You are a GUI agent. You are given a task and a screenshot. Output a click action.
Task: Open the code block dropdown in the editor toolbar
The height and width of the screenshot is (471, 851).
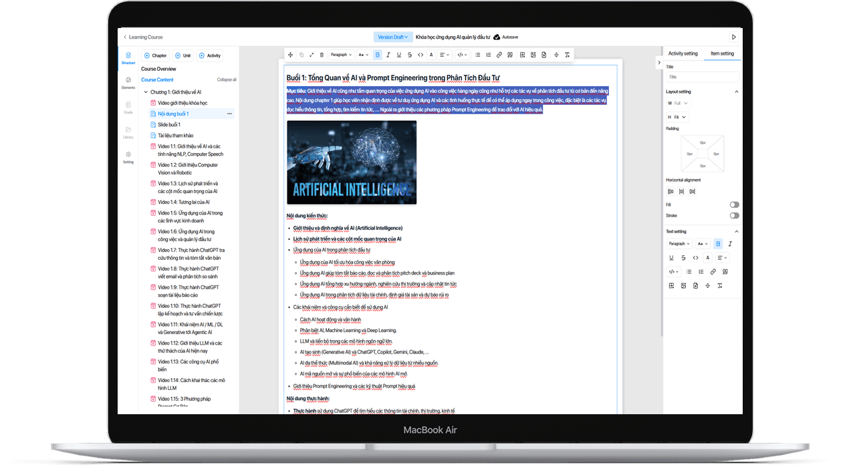(462, 55)
